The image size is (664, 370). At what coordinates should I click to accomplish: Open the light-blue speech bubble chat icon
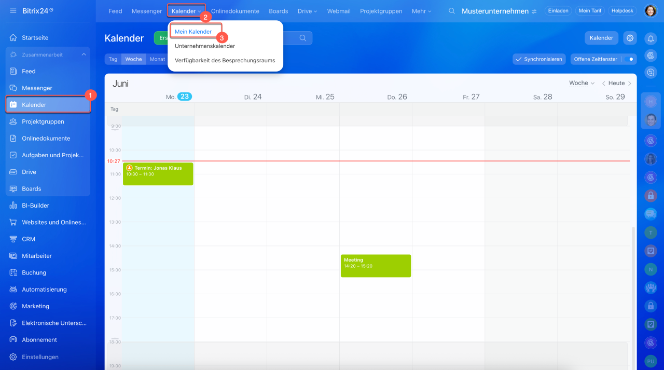coord(651,214)
